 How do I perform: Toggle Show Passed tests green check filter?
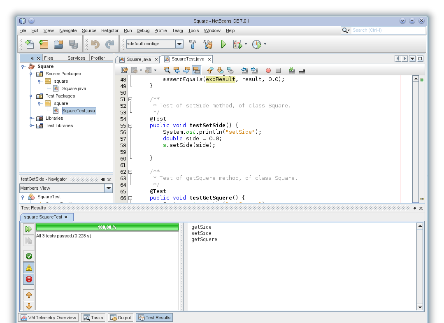[29, 256]
